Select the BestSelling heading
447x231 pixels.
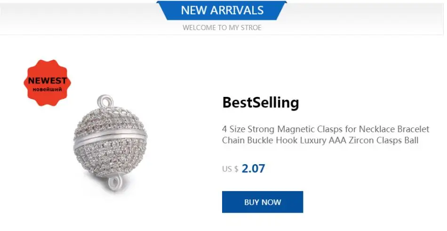coord(261,103)
